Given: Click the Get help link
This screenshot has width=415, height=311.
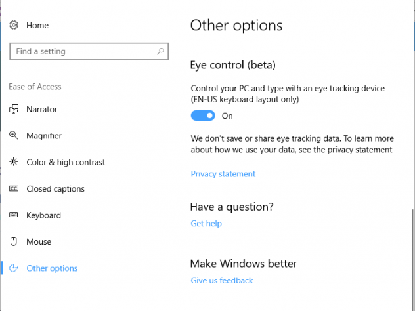Looking at the screenshot, I should (206, 224).
